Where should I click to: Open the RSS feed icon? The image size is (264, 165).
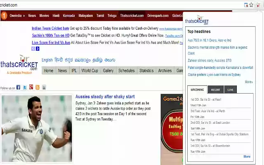tap(38, 87)
